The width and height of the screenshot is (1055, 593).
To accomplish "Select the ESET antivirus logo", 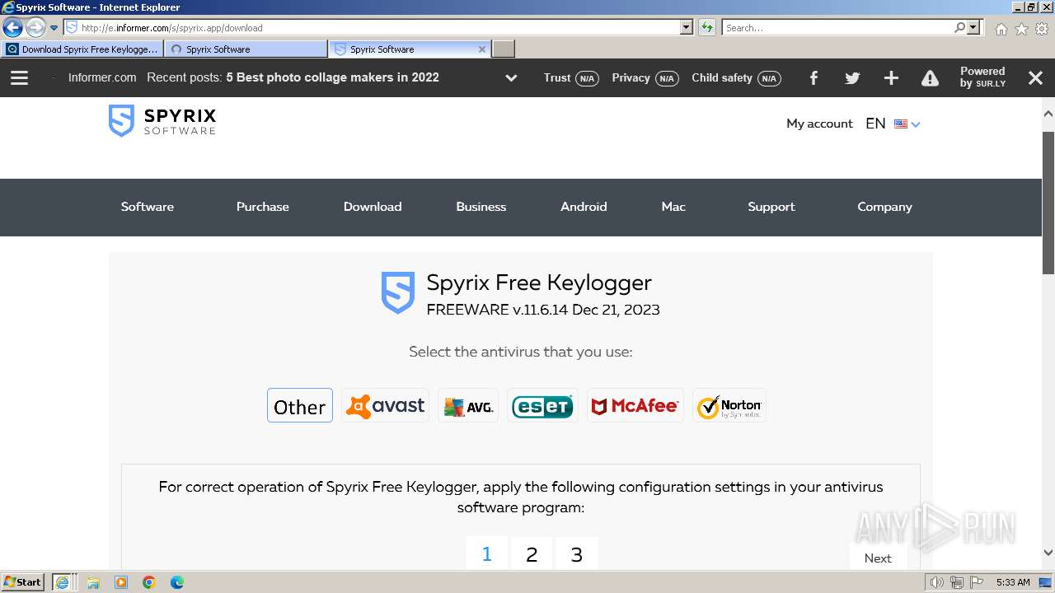I will tap(542, 405).
